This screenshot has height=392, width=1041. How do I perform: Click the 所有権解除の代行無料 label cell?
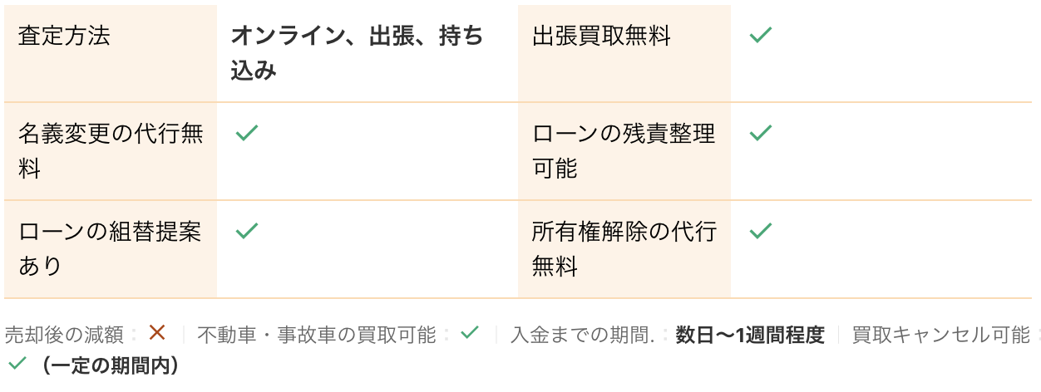(x=624, y=248)
